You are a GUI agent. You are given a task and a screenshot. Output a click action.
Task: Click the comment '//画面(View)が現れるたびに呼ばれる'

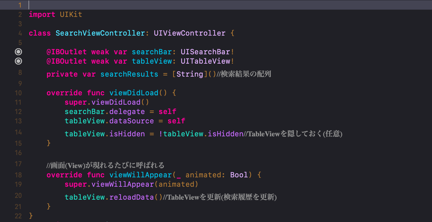(105, 165)
